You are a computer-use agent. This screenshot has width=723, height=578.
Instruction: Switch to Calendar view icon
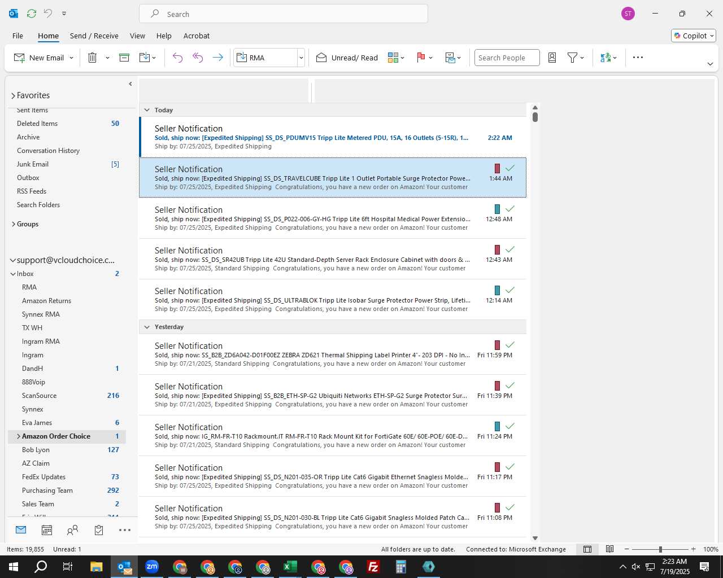click(47, 530)
